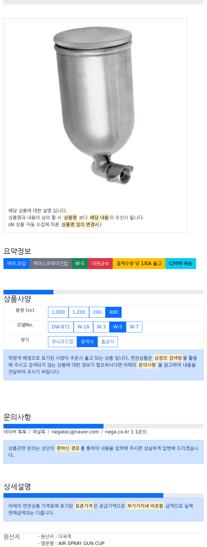Choose model W-7
Image resolution: width=207 pixels, height=547 pixels.
134,327
